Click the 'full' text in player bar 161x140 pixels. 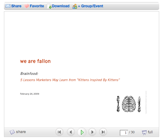pyautogui.click(x=150, y=132)
